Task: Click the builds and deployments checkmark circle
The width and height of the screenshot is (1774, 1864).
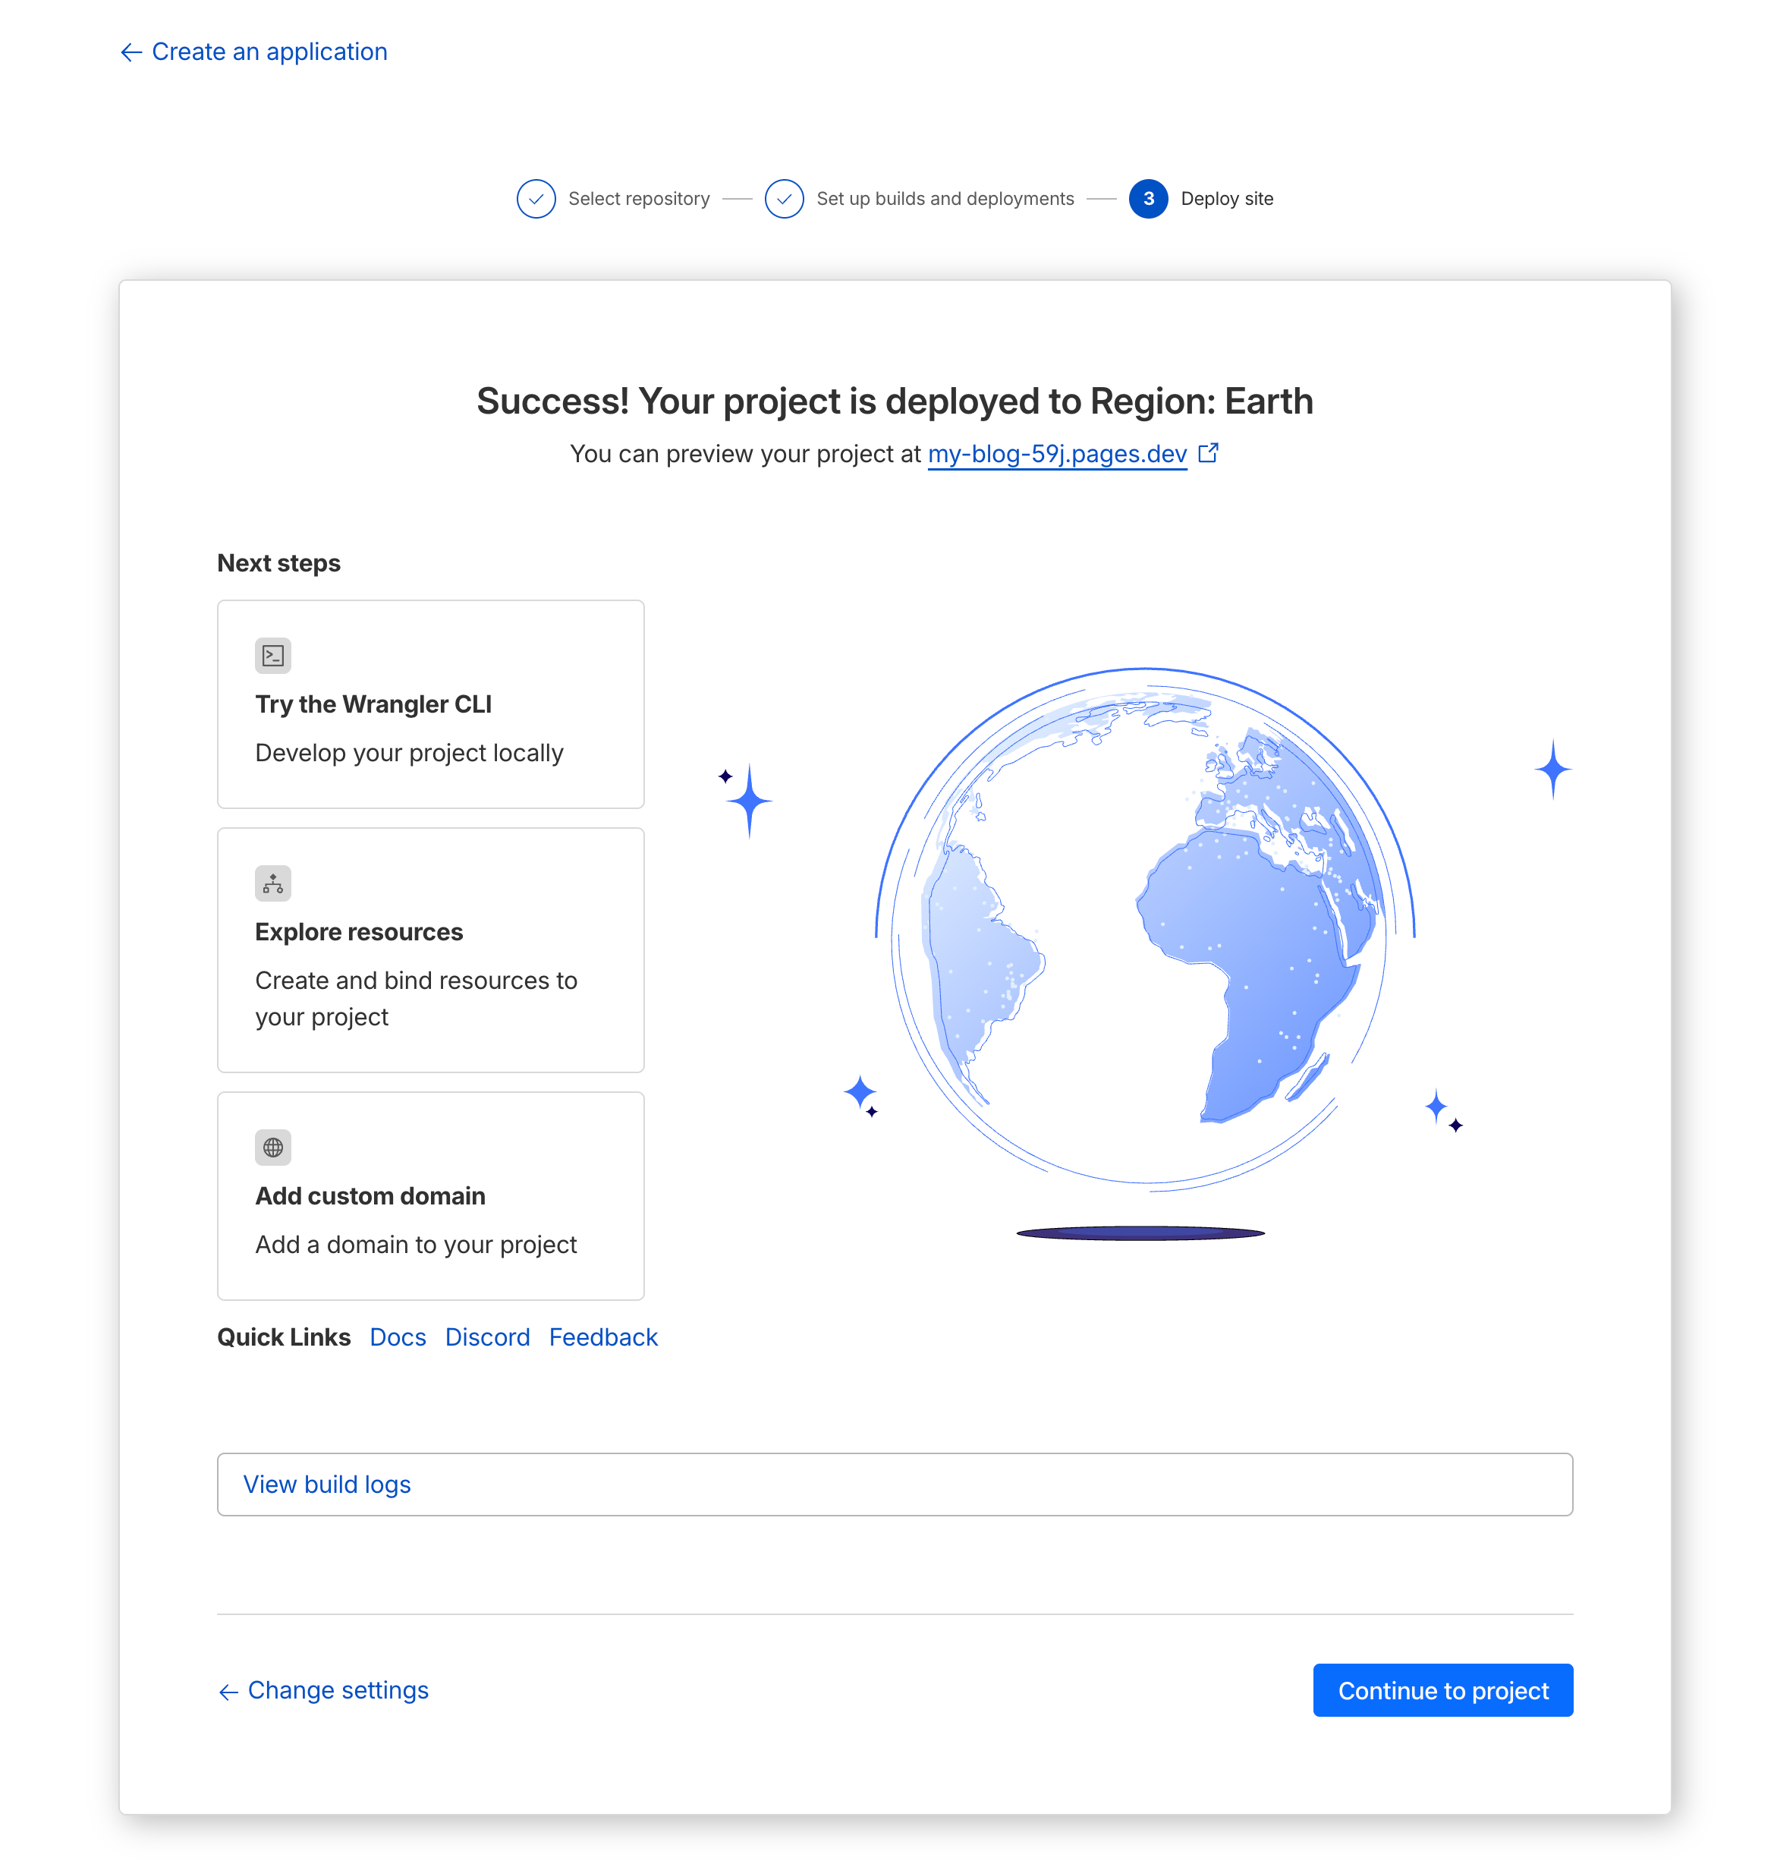Action: tap(784, 199)
